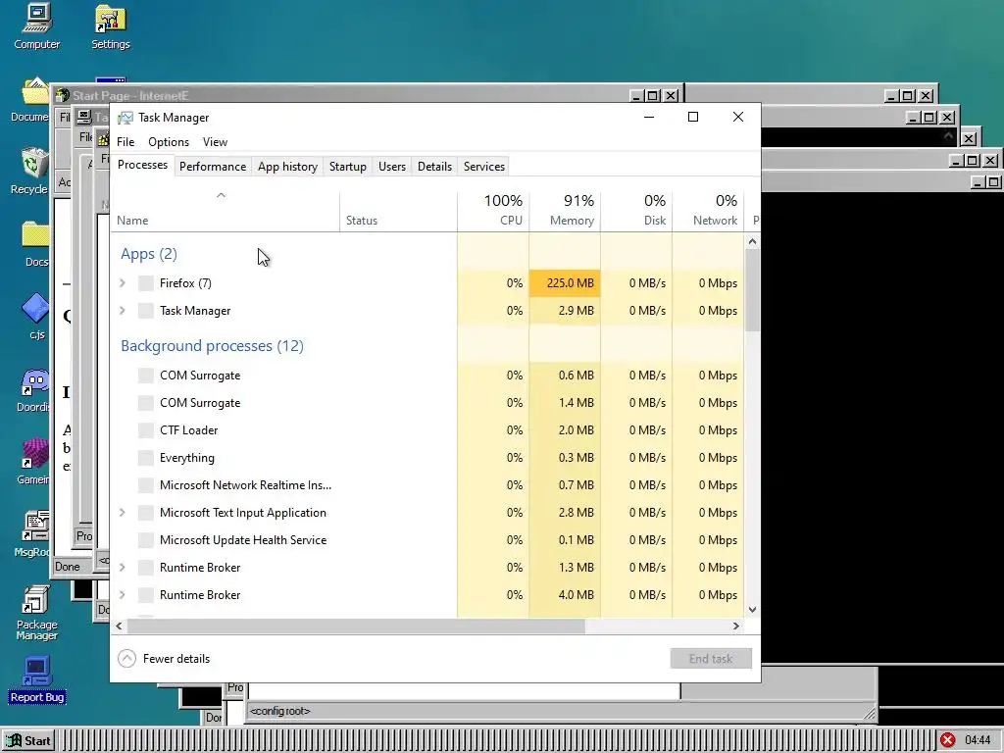
Task: Sort by the Disk column header
Action: 636,210
